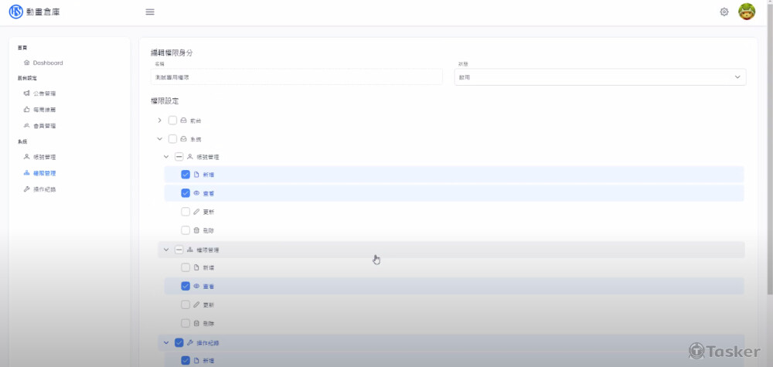The image size is (773, 367).
Task: Open the 狀態 dropdown showing 啟用
Action: [x=600, y=77]
